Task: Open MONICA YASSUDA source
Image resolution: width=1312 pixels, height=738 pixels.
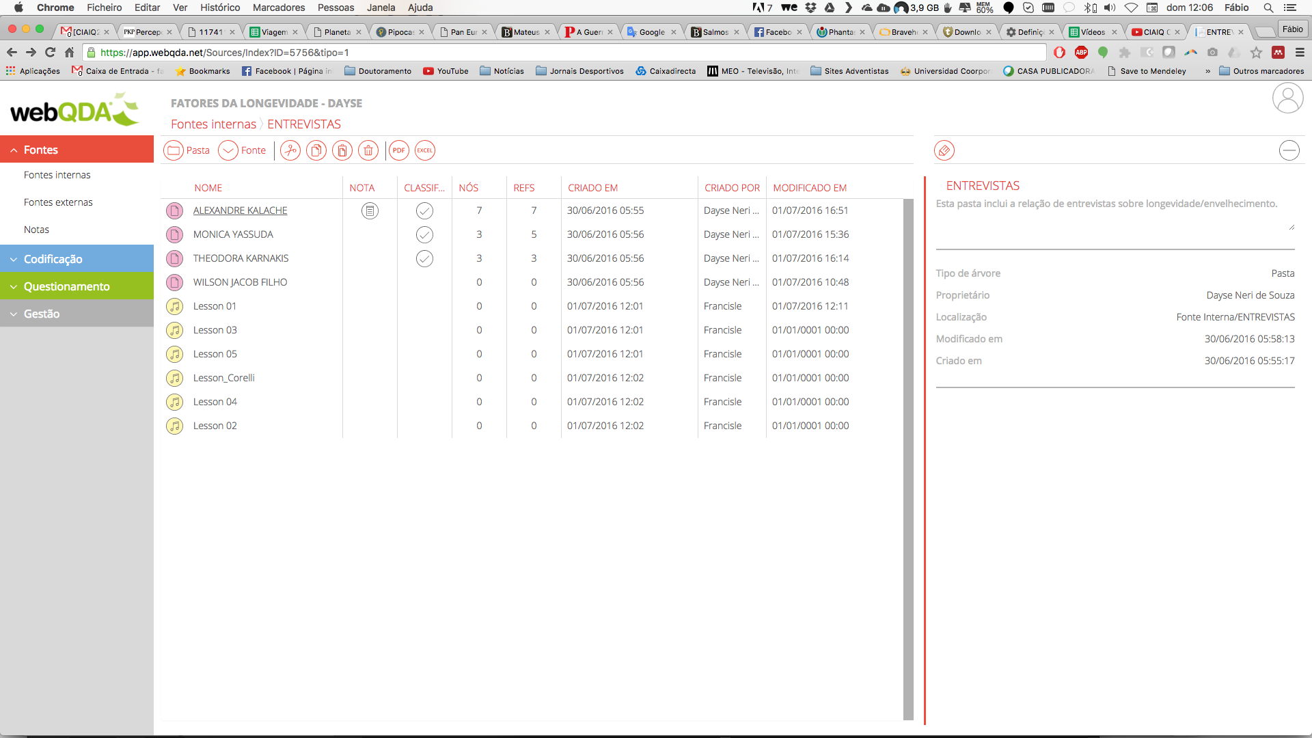Action: point(233,234)
